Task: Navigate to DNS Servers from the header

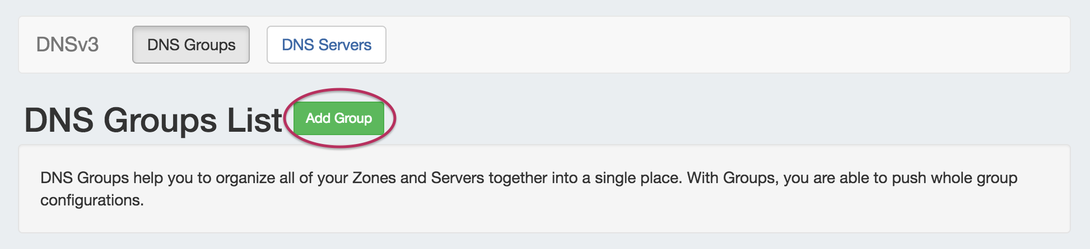Action: [x=326, y=45]
